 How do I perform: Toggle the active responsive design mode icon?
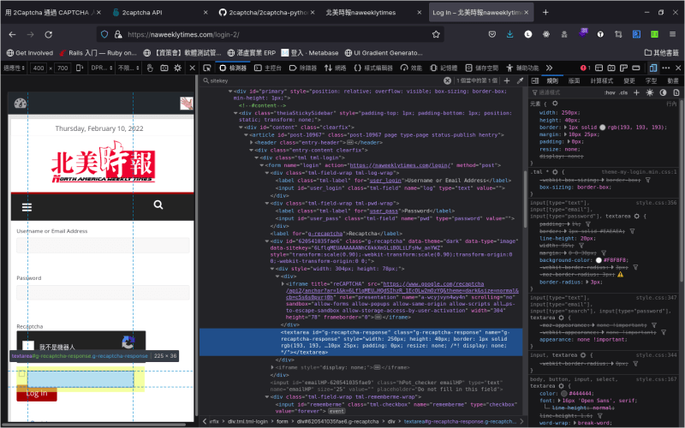coord(653,68)
